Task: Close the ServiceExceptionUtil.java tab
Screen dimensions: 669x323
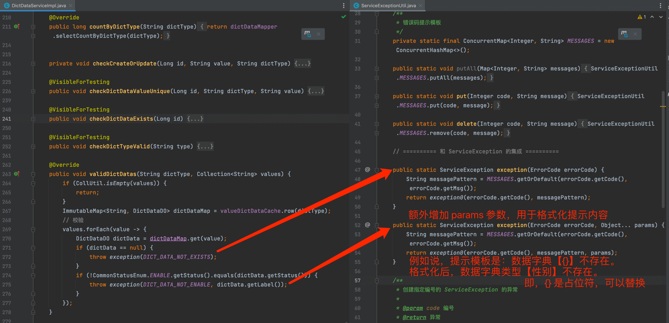Action: coord(421,5)
